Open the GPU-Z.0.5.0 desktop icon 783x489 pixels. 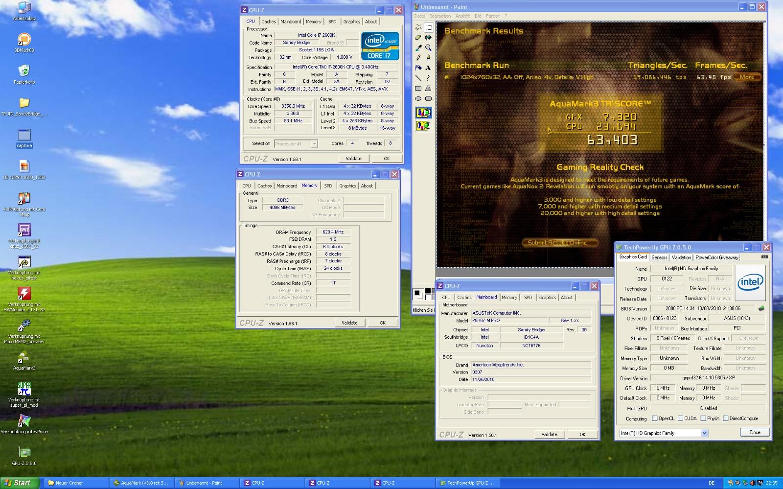(24, 456)
